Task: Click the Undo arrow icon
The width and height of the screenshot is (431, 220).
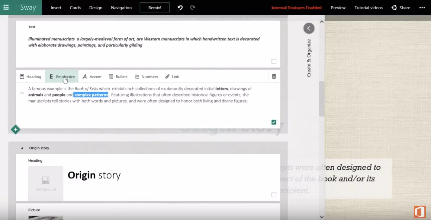Action: pos(180,8)
